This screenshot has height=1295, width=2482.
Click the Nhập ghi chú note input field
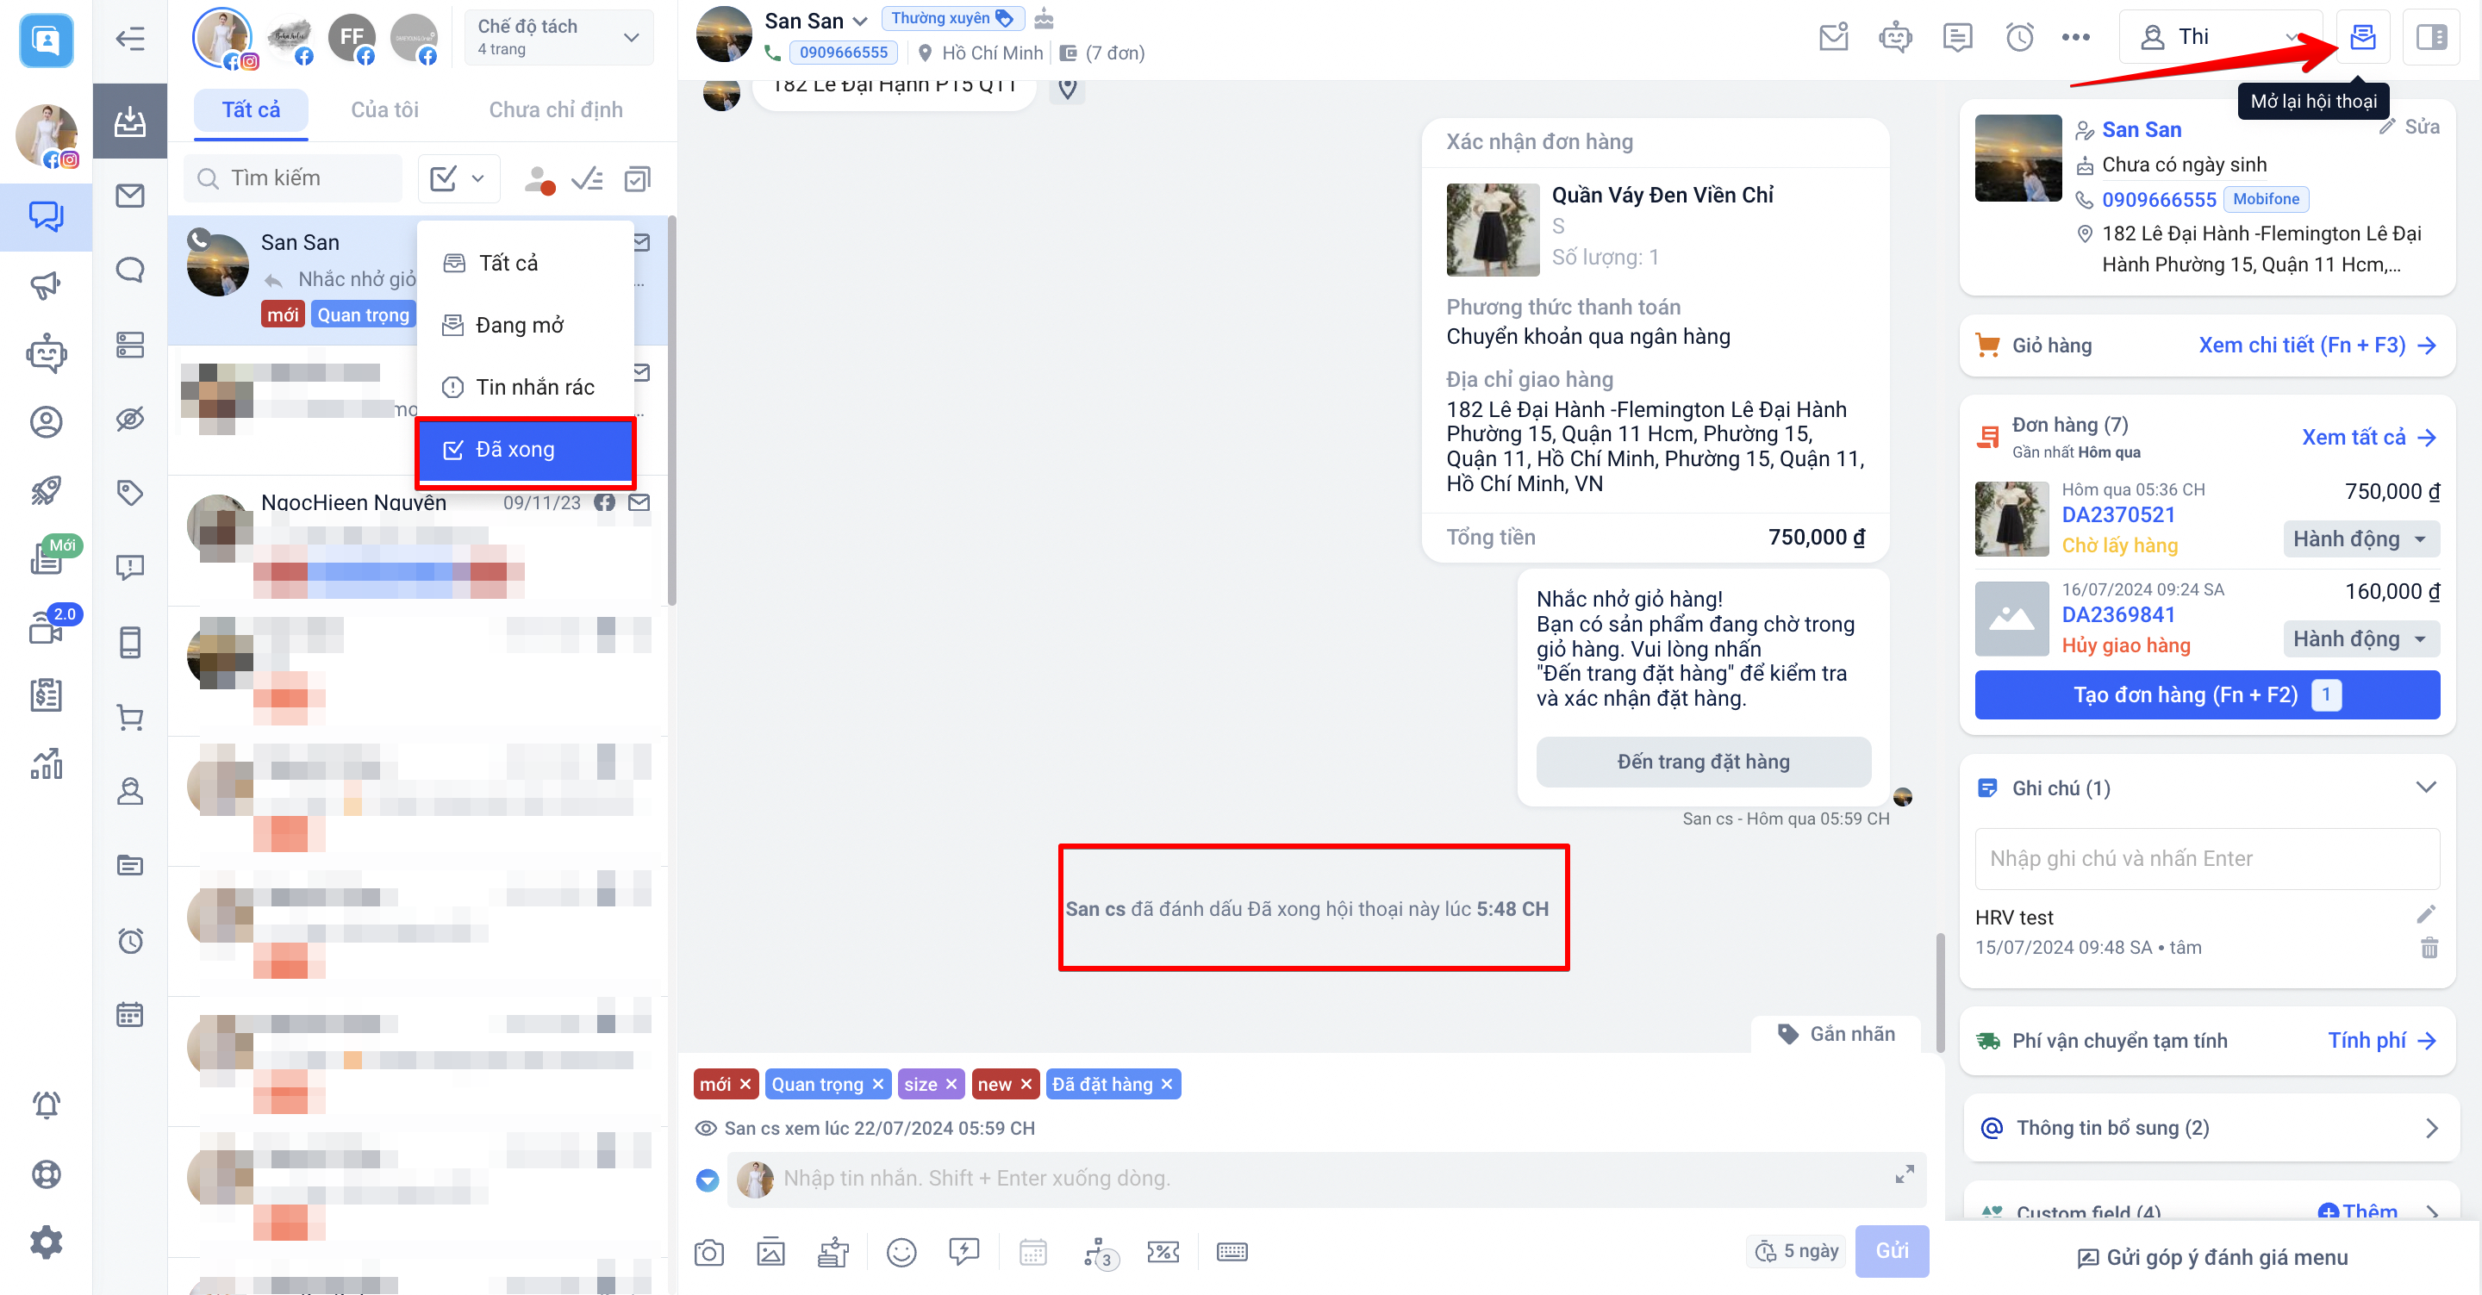click(2205, 858)
